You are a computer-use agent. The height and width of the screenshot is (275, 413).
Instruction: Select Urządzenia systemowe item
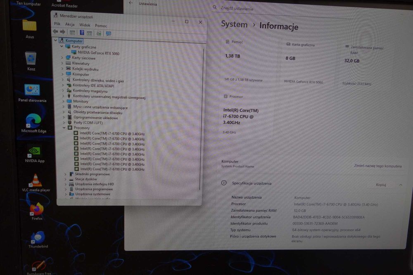[93, 194]
